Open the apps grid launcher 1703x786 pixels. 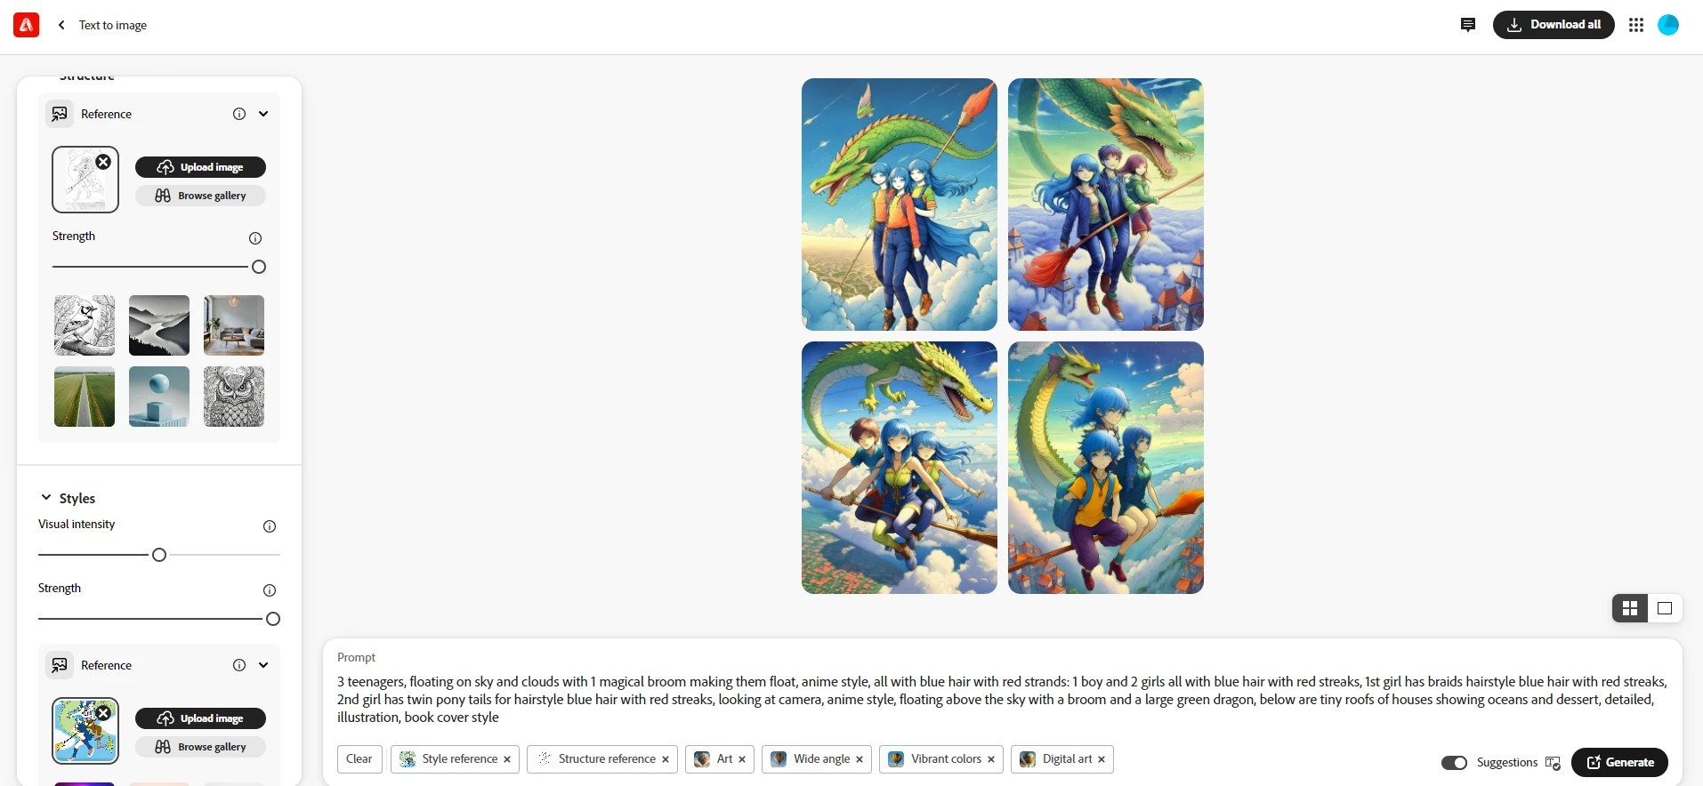tap(1636, 25)
